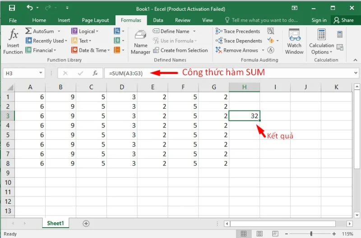Click Trace Dependents
Image resolution: width=361 pixels, height=238 pixels.
(x=239, y=41)
